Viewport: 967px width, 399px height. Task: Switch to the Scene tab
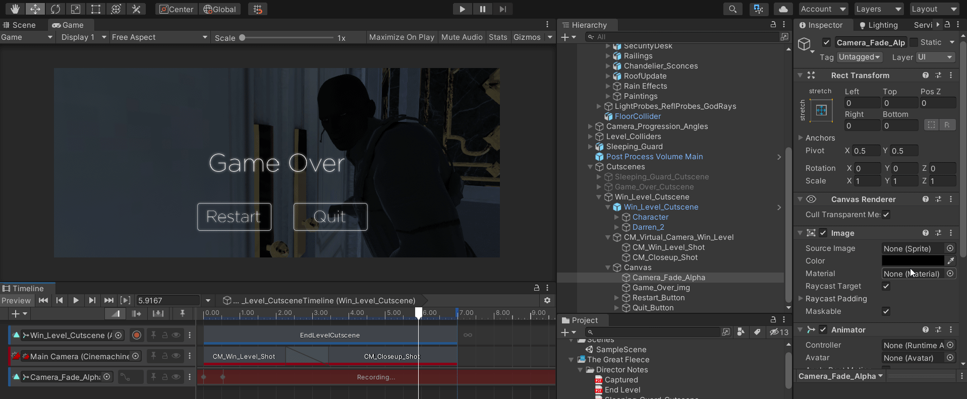pos(19,25)
